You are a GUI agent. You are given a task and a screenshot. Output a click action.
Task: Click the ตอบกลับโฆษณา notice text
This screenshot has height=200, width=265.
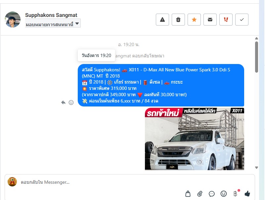click(148, 56)
